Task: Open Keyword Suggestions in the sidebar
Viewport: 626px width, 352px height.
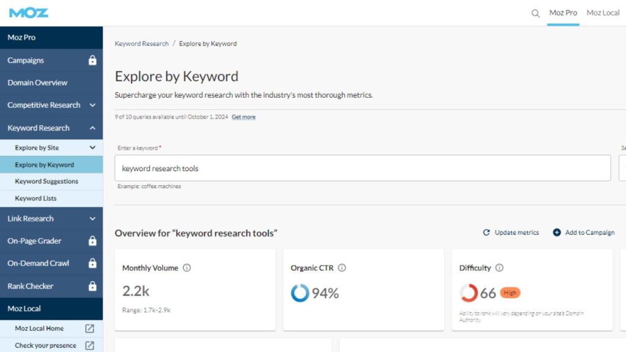Action: tap(46, 182)
